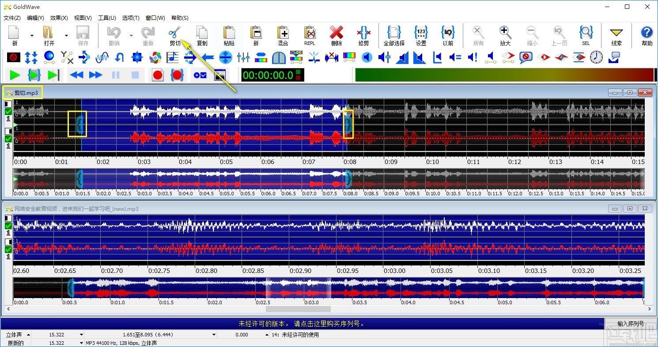This screenshot has width=658, height=347.
Task: Click the Copy (复制) toolbar icon
Action: tap(202, 33)
